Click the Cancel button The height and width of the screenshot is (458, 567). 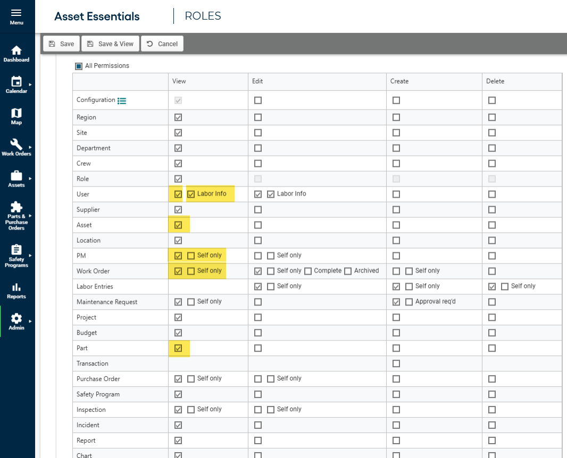coord(162,44)
